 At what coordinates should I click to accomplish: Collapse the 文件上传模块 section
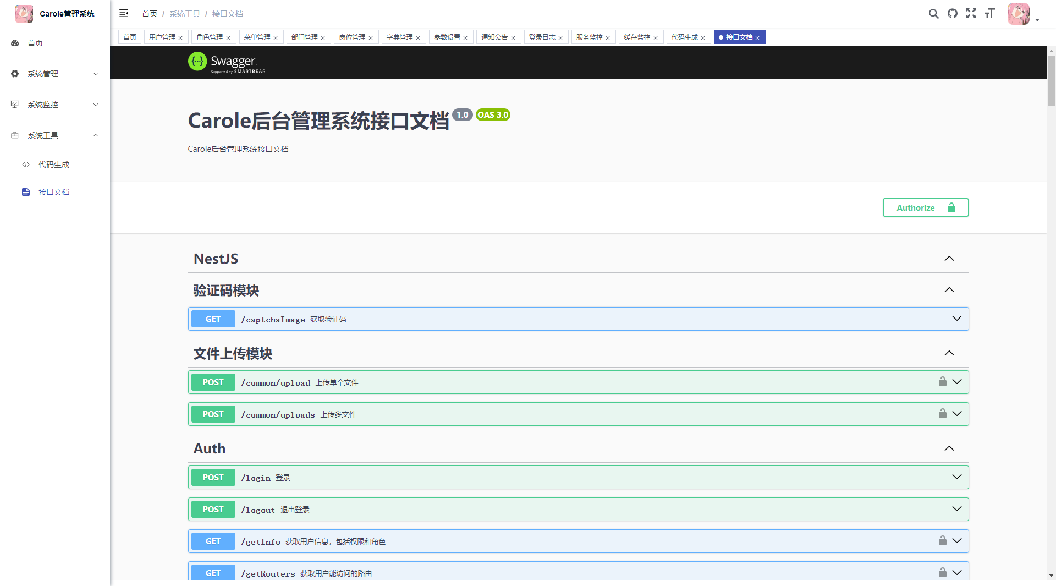[949, 353]
